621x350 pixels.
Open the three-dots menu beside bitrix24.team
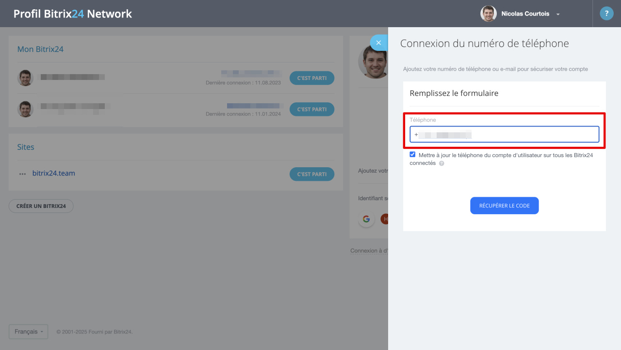pyautogui.click(x=22, y=174)
